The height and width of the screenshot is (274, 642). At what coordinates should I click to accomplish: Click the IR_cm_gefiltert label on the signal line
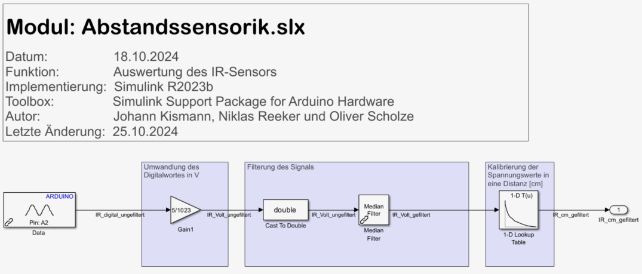click(571, 214)
